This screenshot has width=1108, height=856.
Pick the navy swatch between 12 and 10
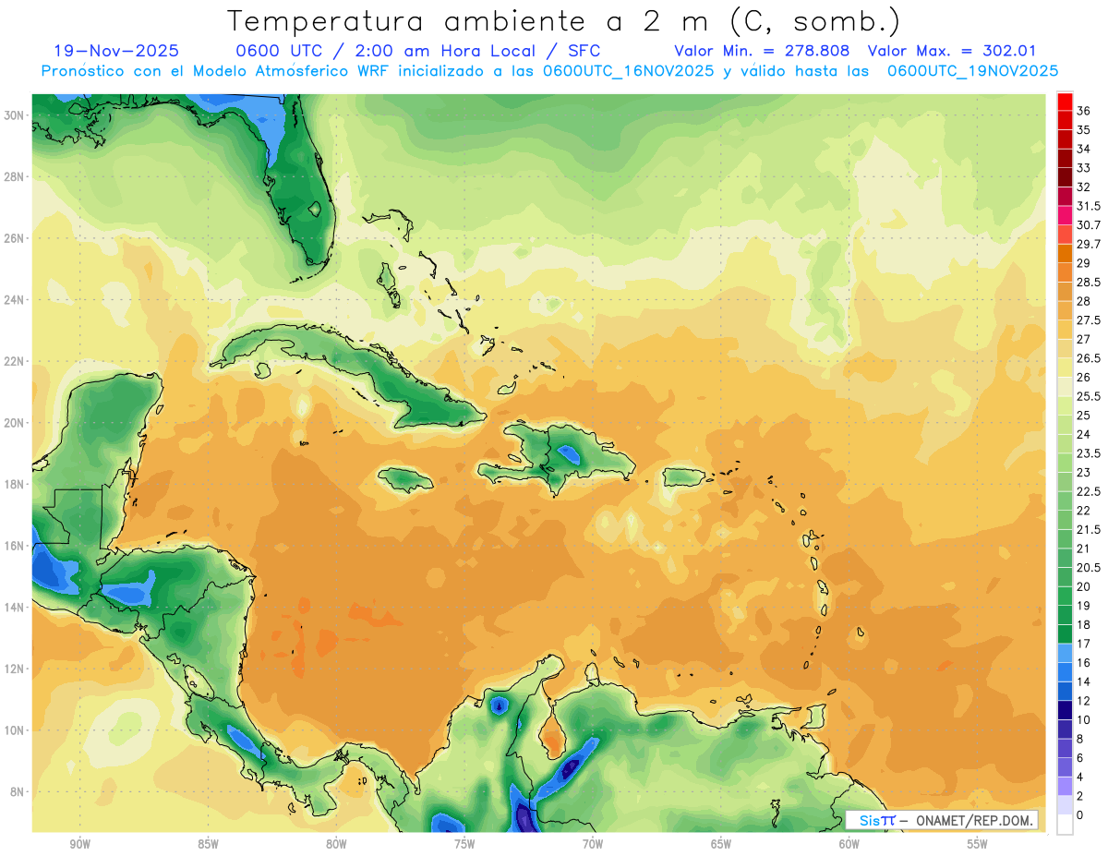point(1065,710)
